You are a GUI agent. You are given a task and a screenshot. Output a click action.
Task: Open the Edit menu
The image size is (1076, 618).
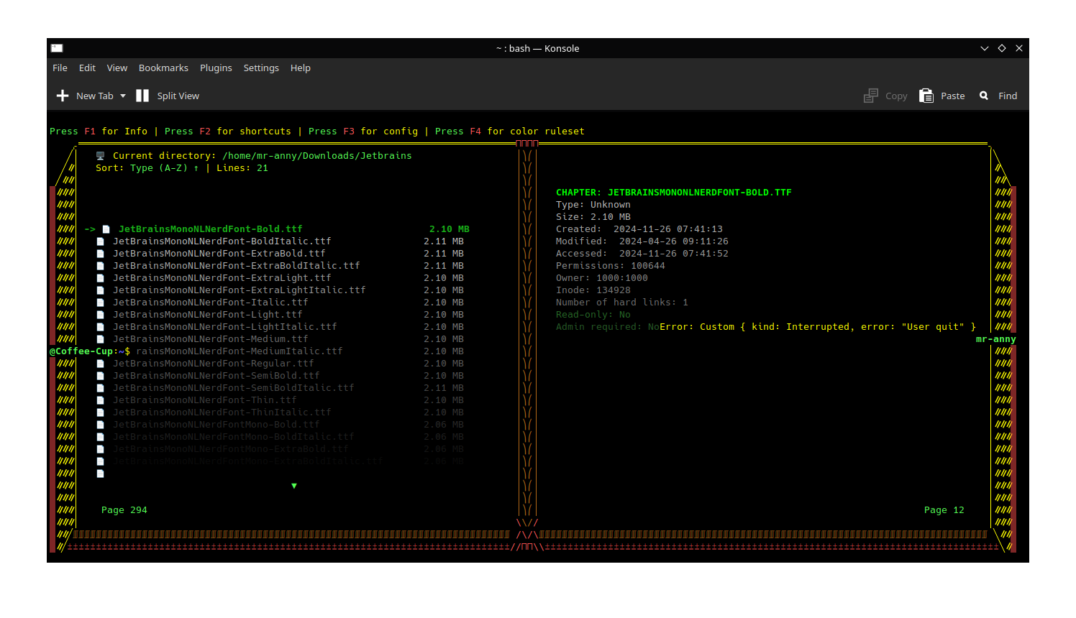coord(87,68)
